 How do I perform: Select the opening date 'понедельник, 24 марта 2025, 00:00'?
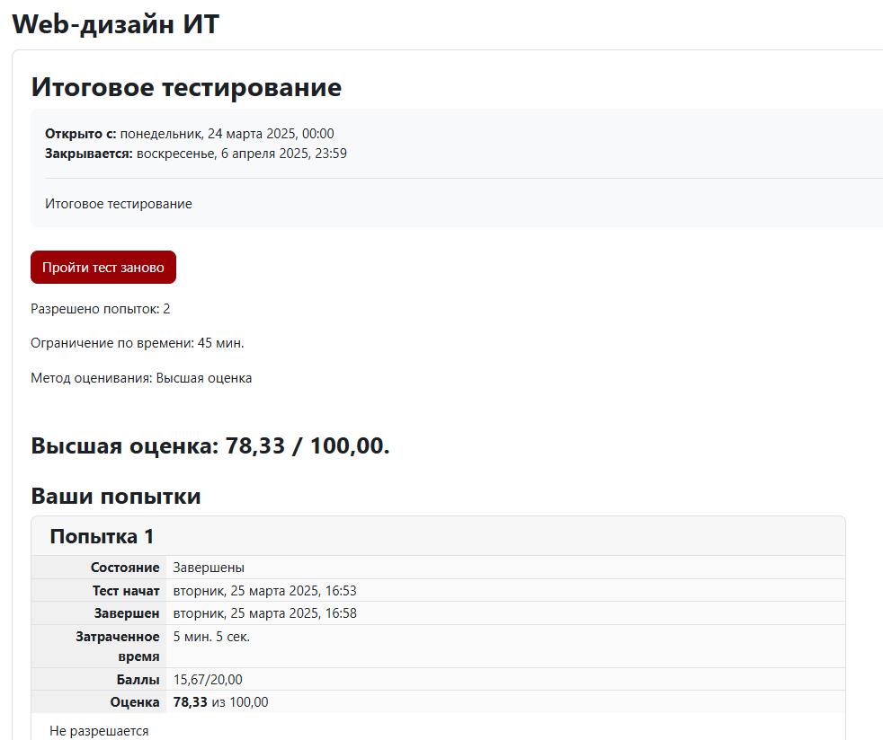[x=227, y=134]
